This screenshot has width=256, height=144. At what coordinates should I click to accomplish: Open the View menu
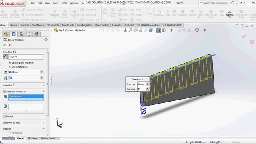pos(47,3)
